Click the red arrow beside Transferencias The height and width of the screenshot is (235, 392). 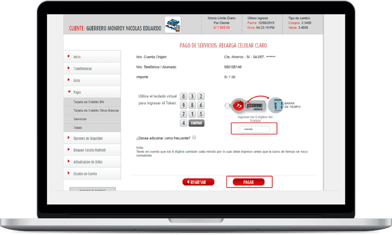(x=68, y=68)
